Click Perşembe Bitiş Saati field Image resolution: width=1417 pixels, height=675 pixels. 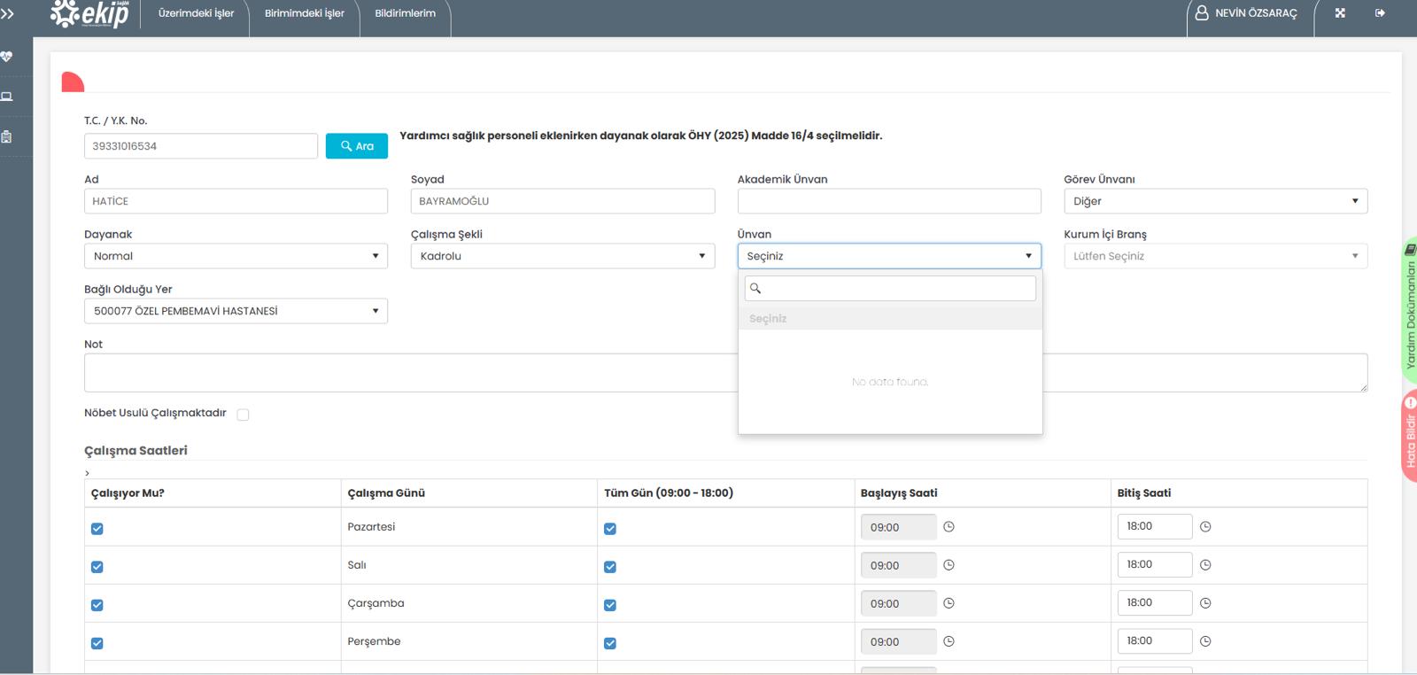coord(1155,640)
